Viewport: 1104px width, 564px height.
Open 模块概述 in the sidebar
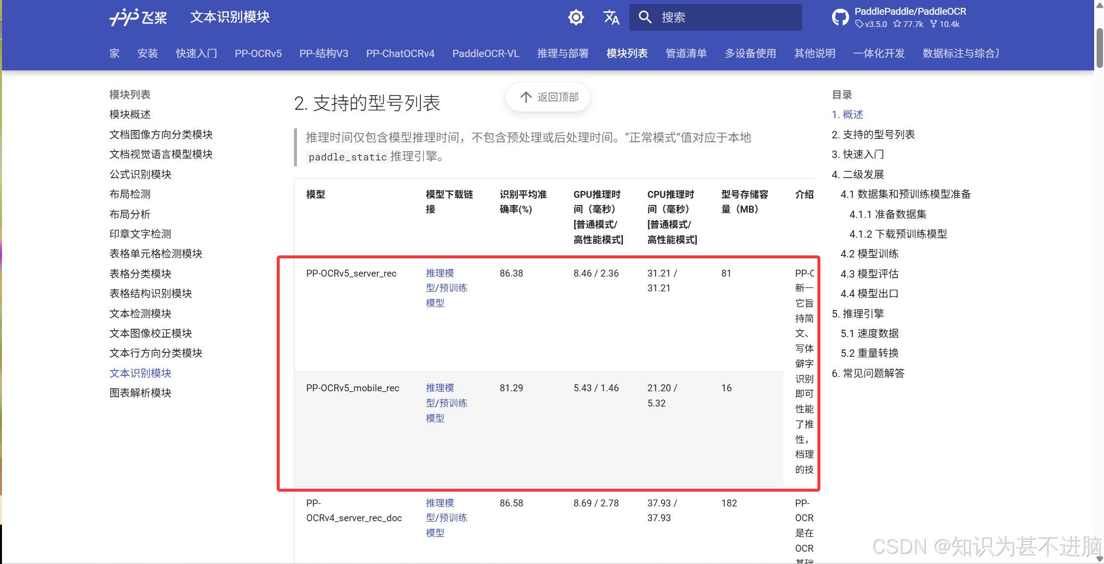(130, 114)
